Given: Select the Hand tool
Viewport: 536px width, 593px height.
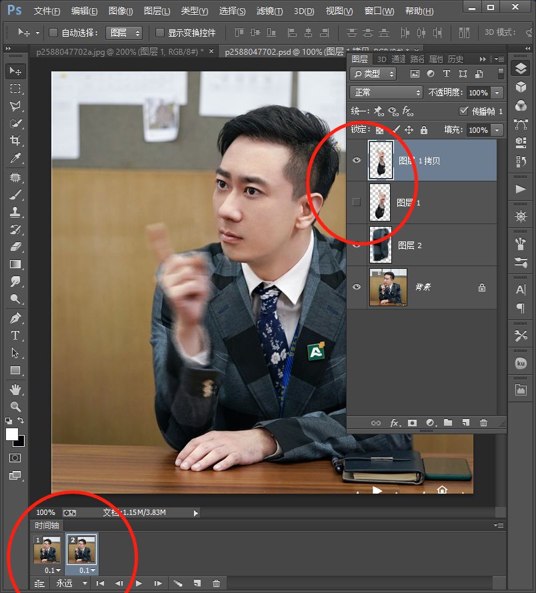Looking at the screenshot, I should click(15, 388).
